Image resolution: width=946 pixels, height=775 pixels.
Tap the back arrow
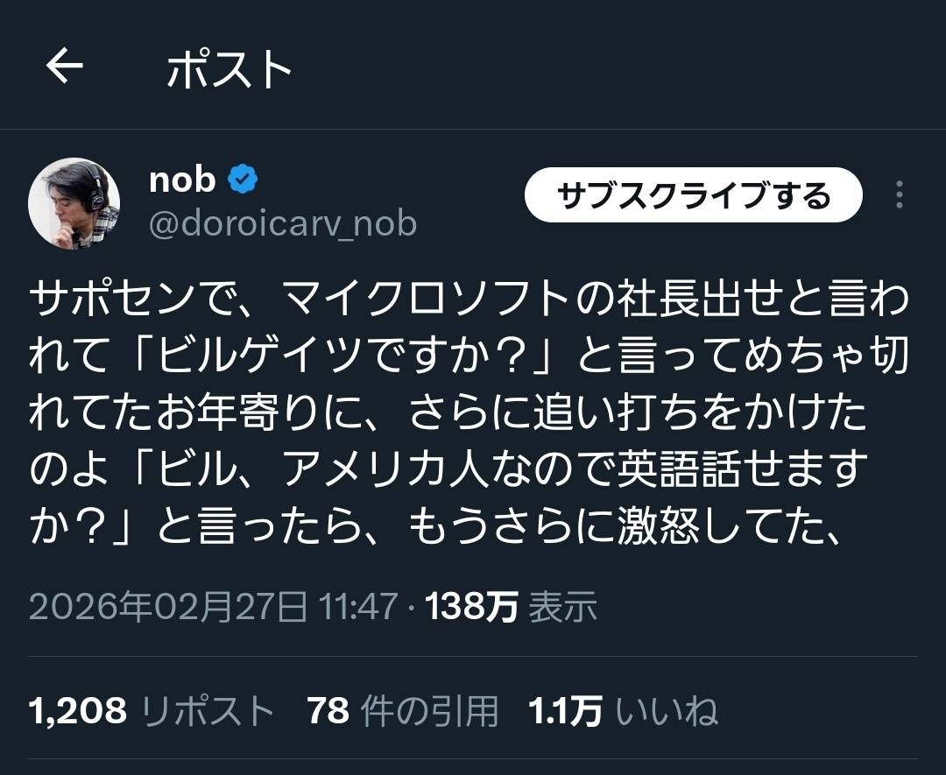point(64,67)
